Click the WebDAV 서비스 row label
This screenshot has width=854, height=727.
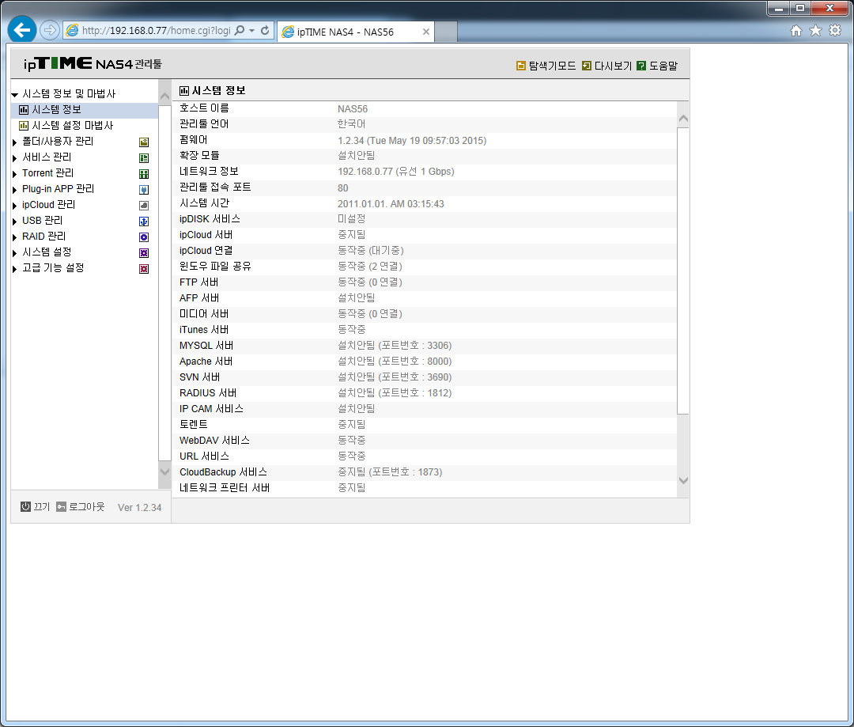click(214, 441)
